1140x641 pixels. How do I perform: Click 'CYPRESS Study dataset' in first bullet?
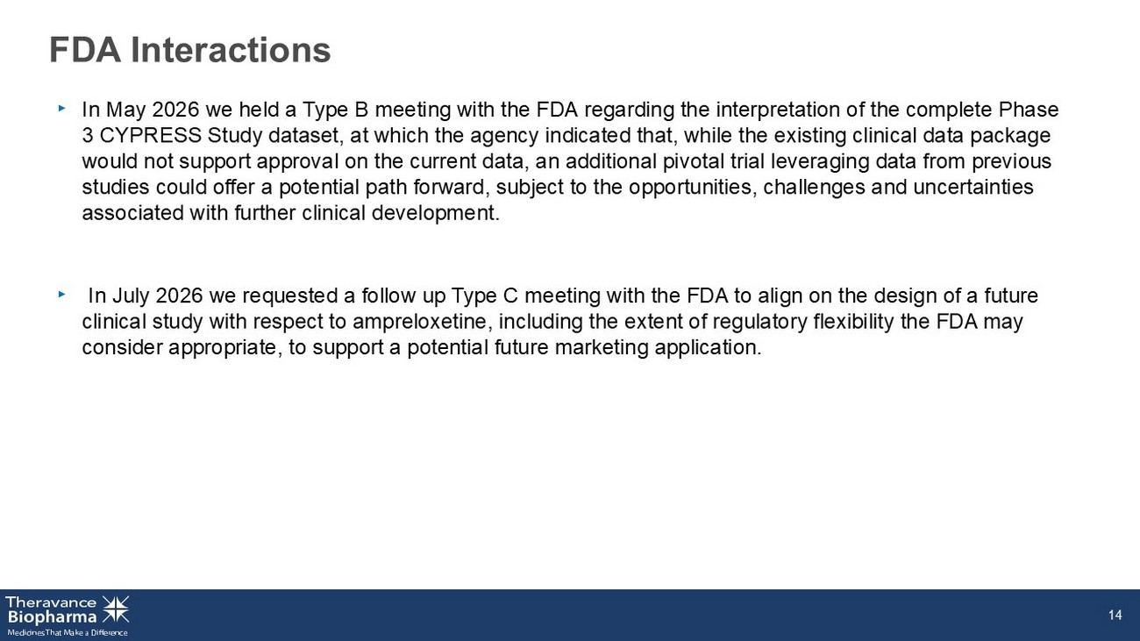[219, 136]
